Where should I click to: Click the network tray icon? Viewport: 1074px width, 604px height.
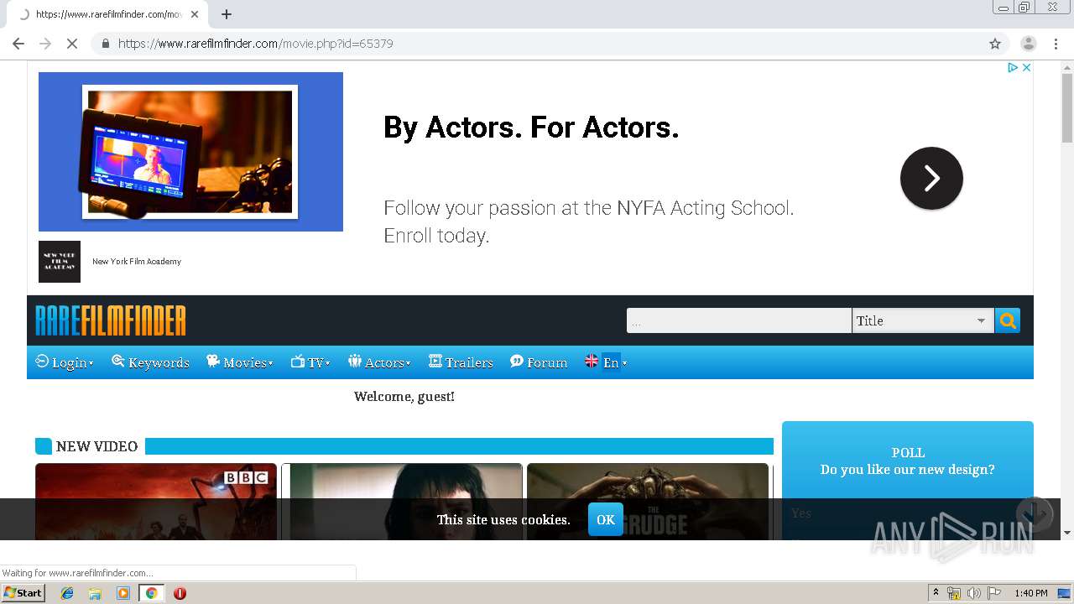coord(953,593)
